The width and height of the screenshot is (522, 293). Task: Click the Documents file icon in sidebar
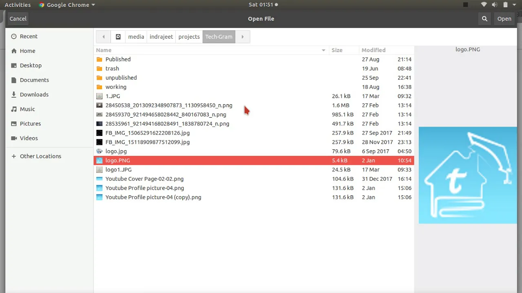[14, 80]
